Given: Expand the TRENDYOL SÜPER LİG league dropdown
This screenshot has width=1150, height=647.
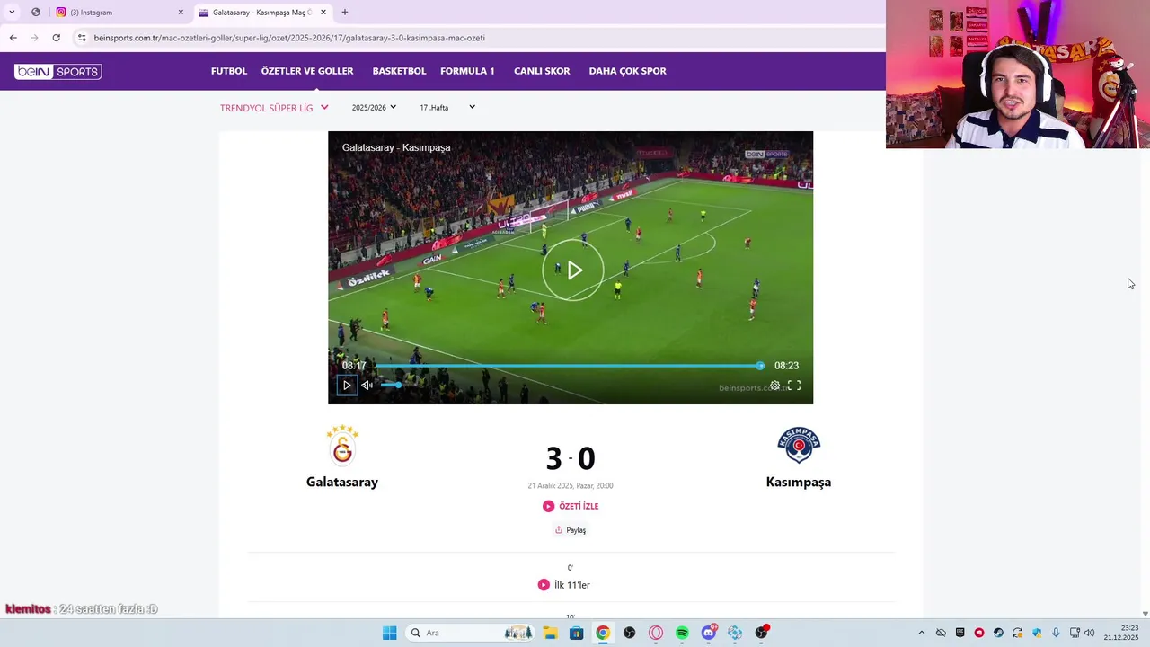Looking at the screenshot, I should [274, 108].
